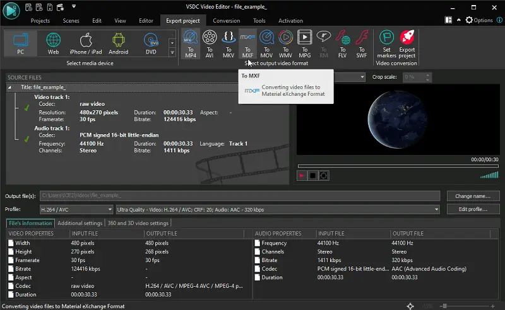Toggle fullscreen preview button

[x=324, y=176]
